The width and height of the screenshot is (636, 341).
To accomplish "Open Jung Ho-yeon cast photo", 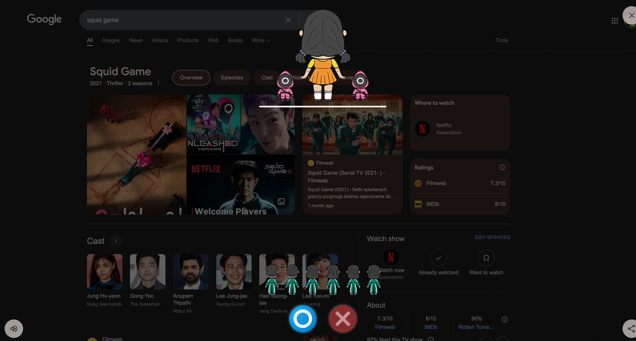I will (105, 272).
